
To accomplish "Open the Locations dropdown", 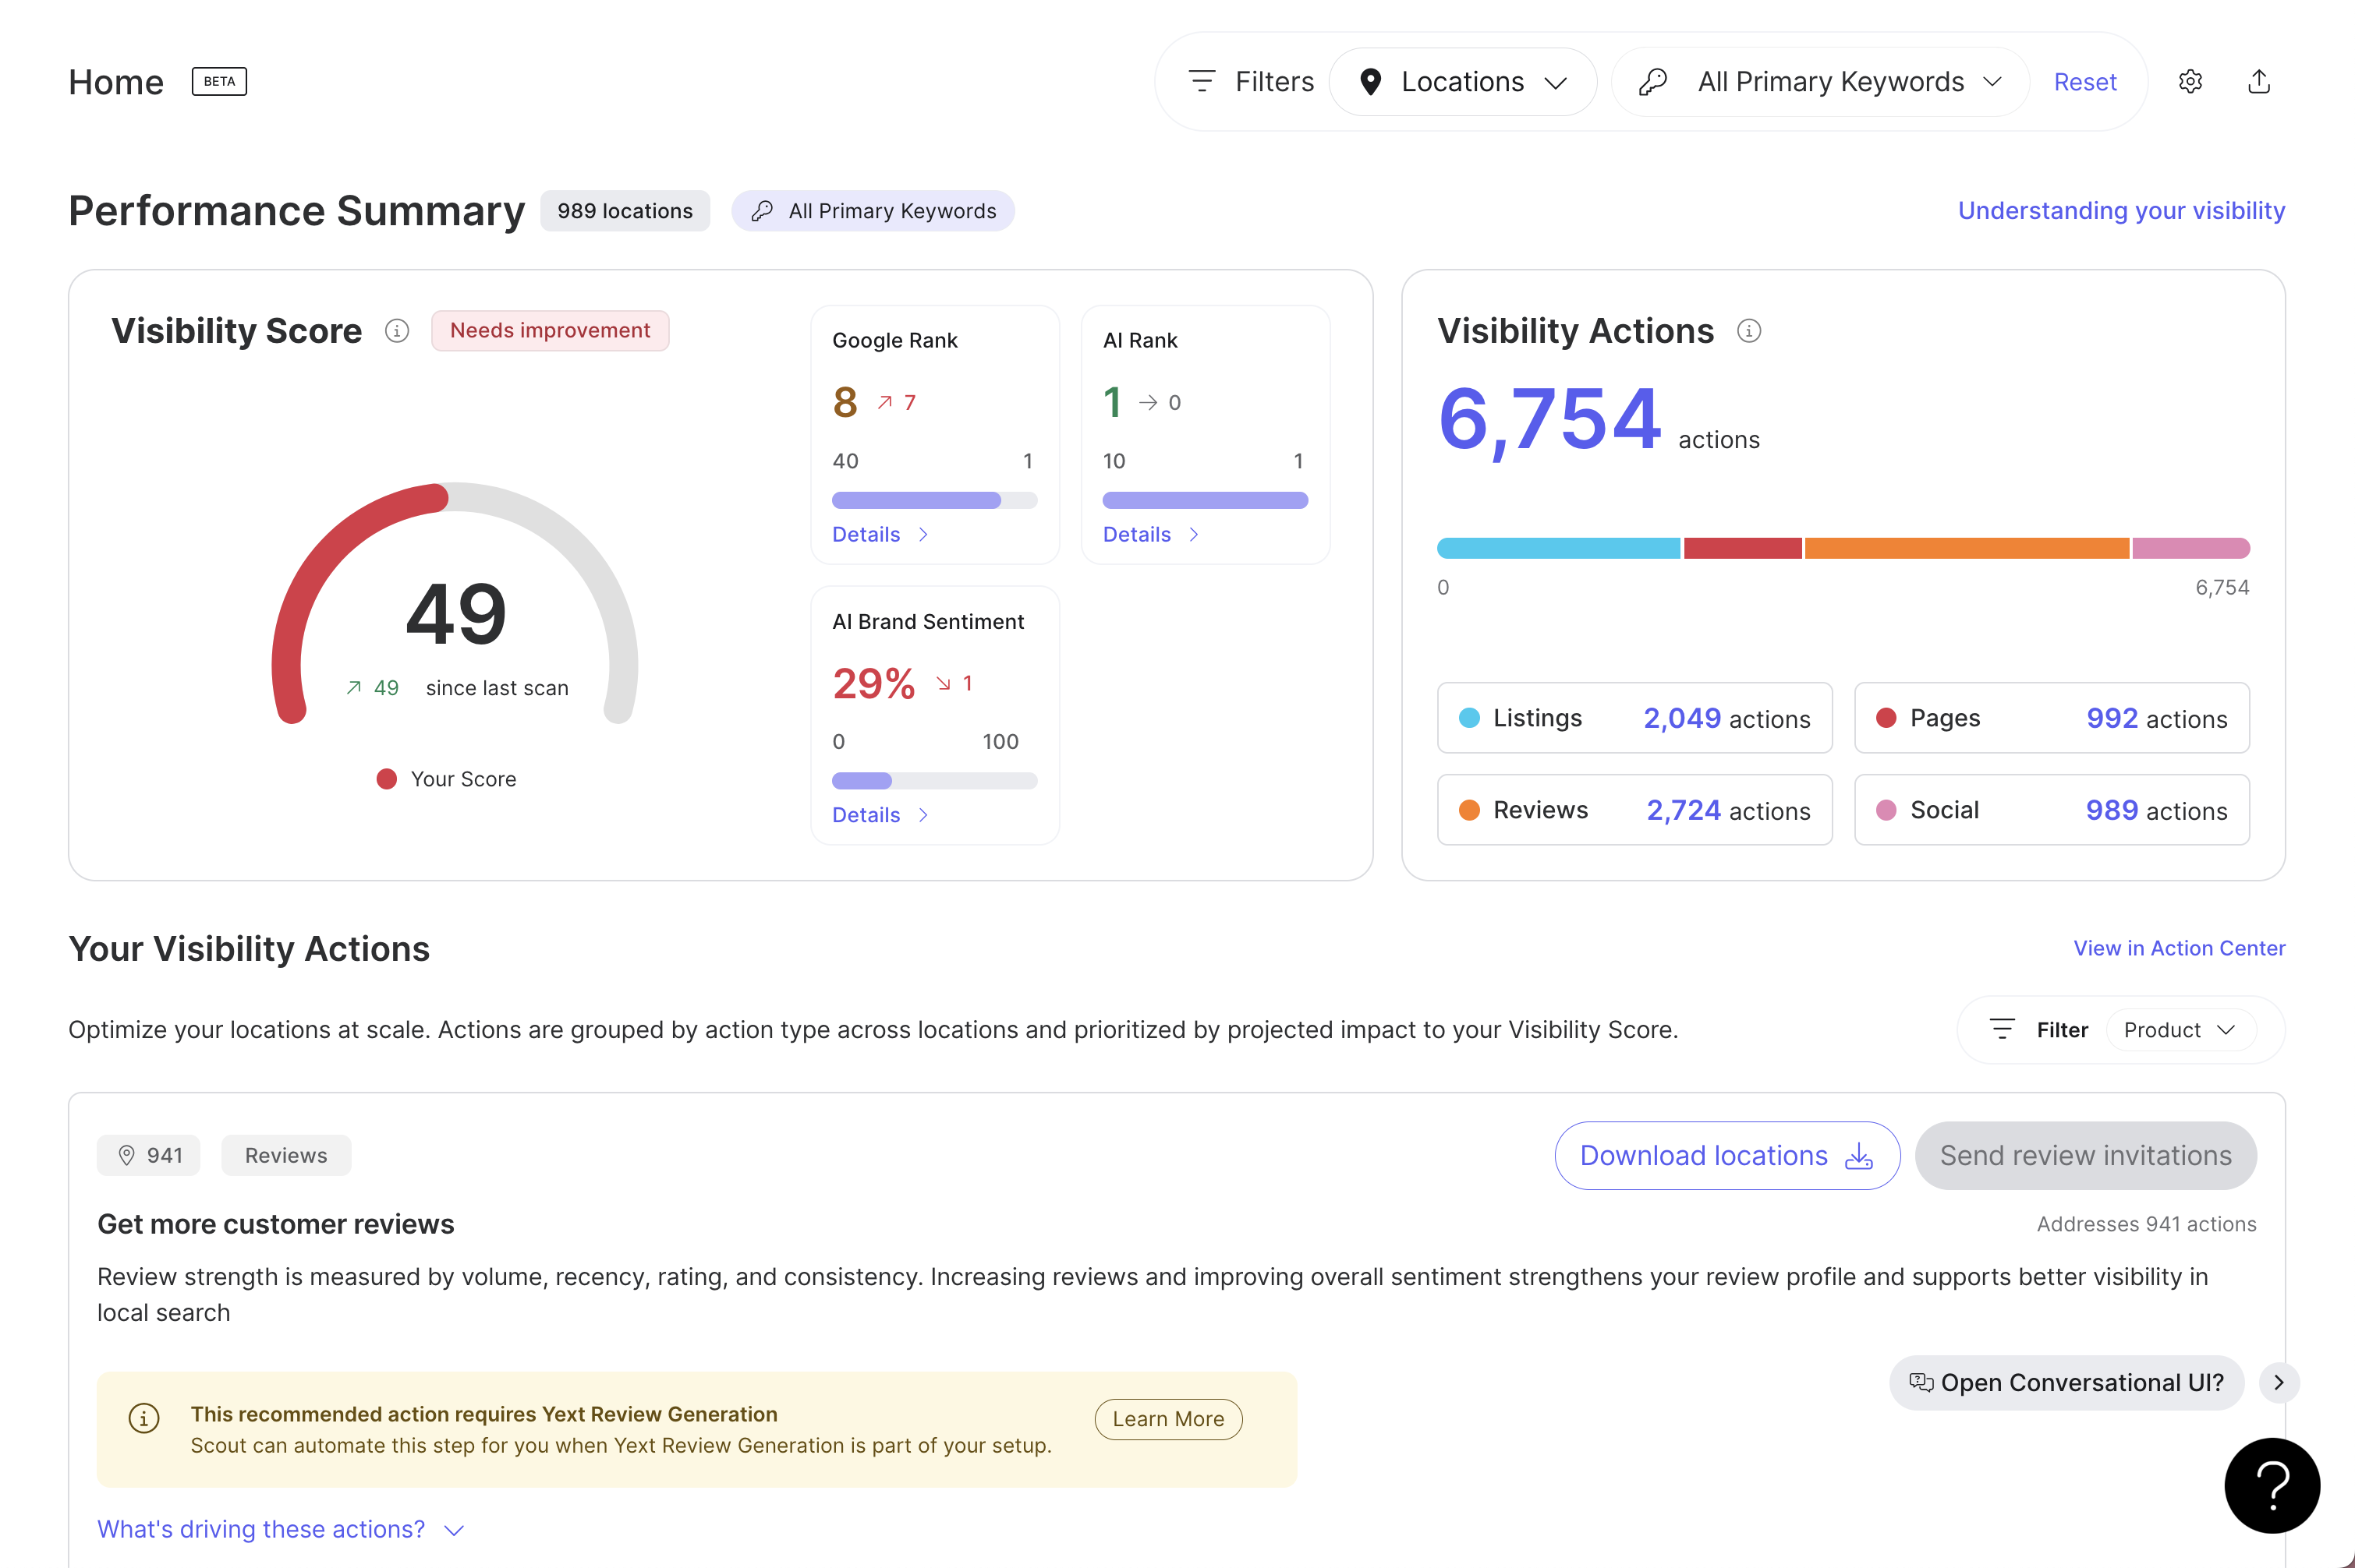I will [x=1463, y=82].
